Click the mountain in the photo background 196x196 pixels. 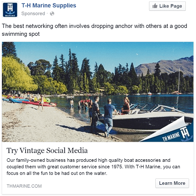(x=165, y=66)
